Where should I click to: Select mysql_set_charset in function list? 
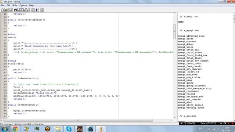190,99
